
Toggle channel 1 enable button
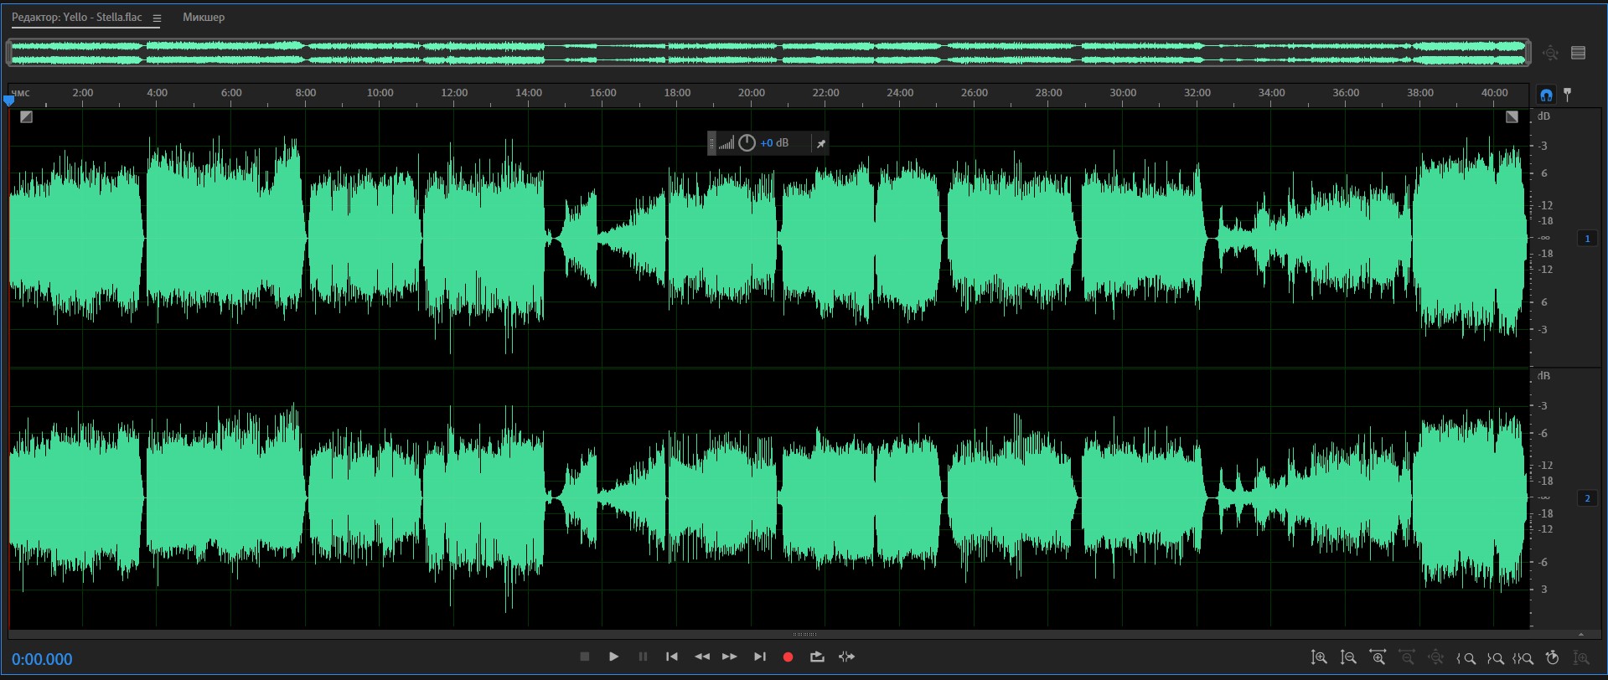click(1587, 239)
